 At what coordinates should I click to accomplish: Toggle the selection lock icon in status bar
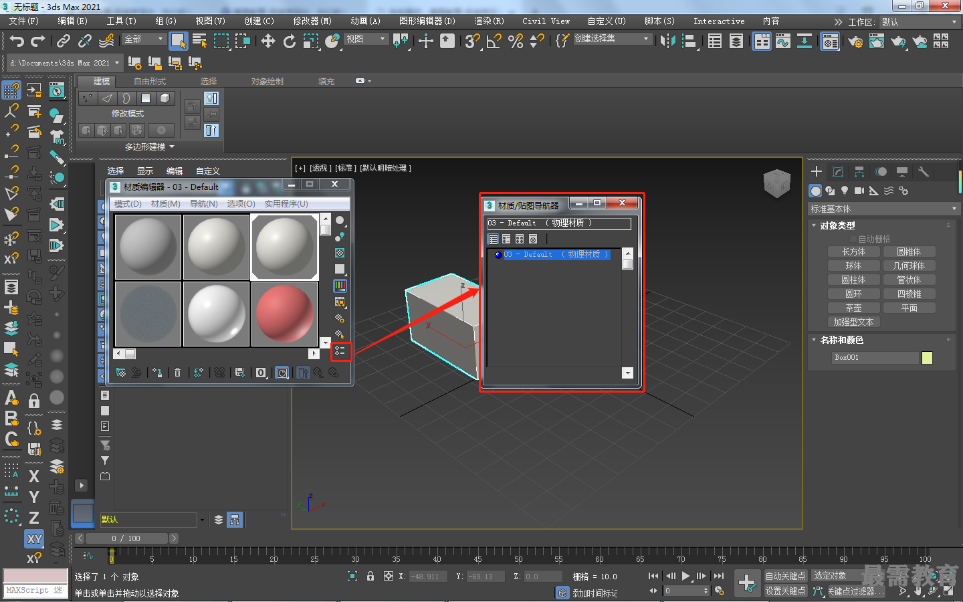pyautogui.click(x=370, y=576)
